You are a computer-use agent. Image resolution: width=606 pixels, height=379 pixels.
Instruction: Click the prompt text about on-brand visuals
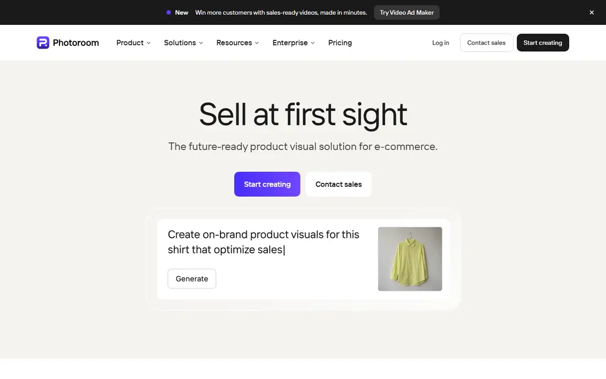click(263, 242)
